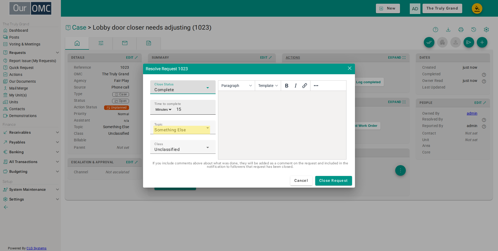The height and width of the screenshot is (251, 498).
Task: Open the notes document tab
Action: pyautogui.click(x=149, y=43)
